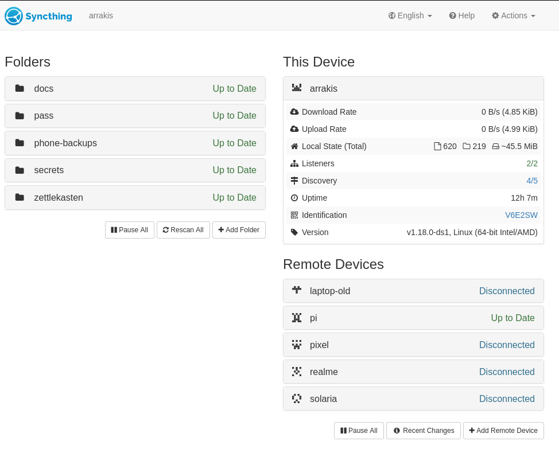Collapse the arrakis This Device panel
The image size is (559, 453).
pos(413,88)
